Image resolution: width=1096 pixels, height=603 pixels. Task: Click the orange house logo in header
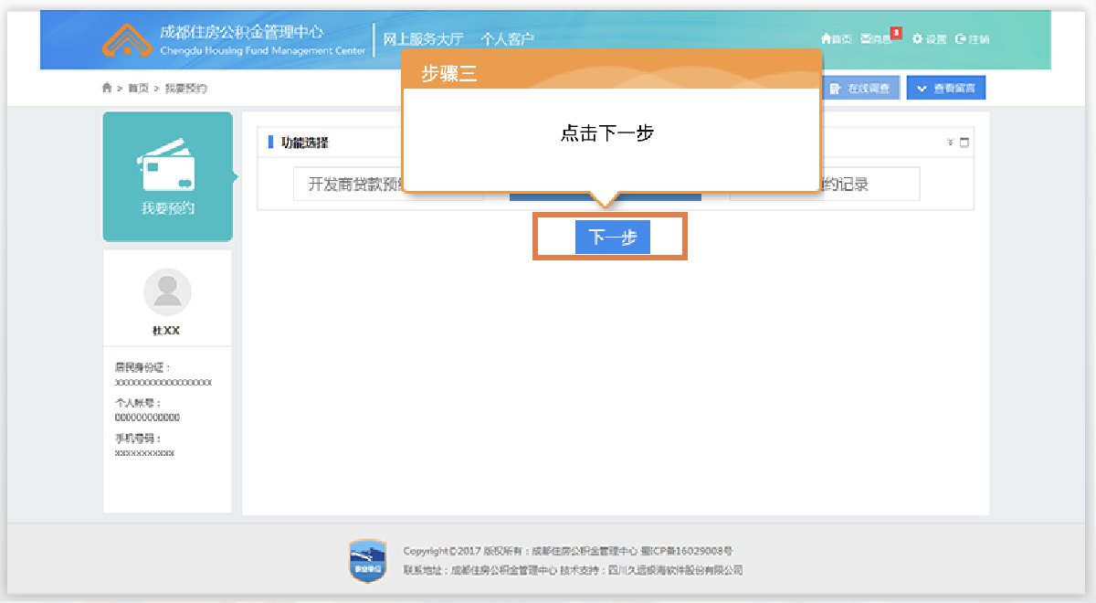click(126, 39)
